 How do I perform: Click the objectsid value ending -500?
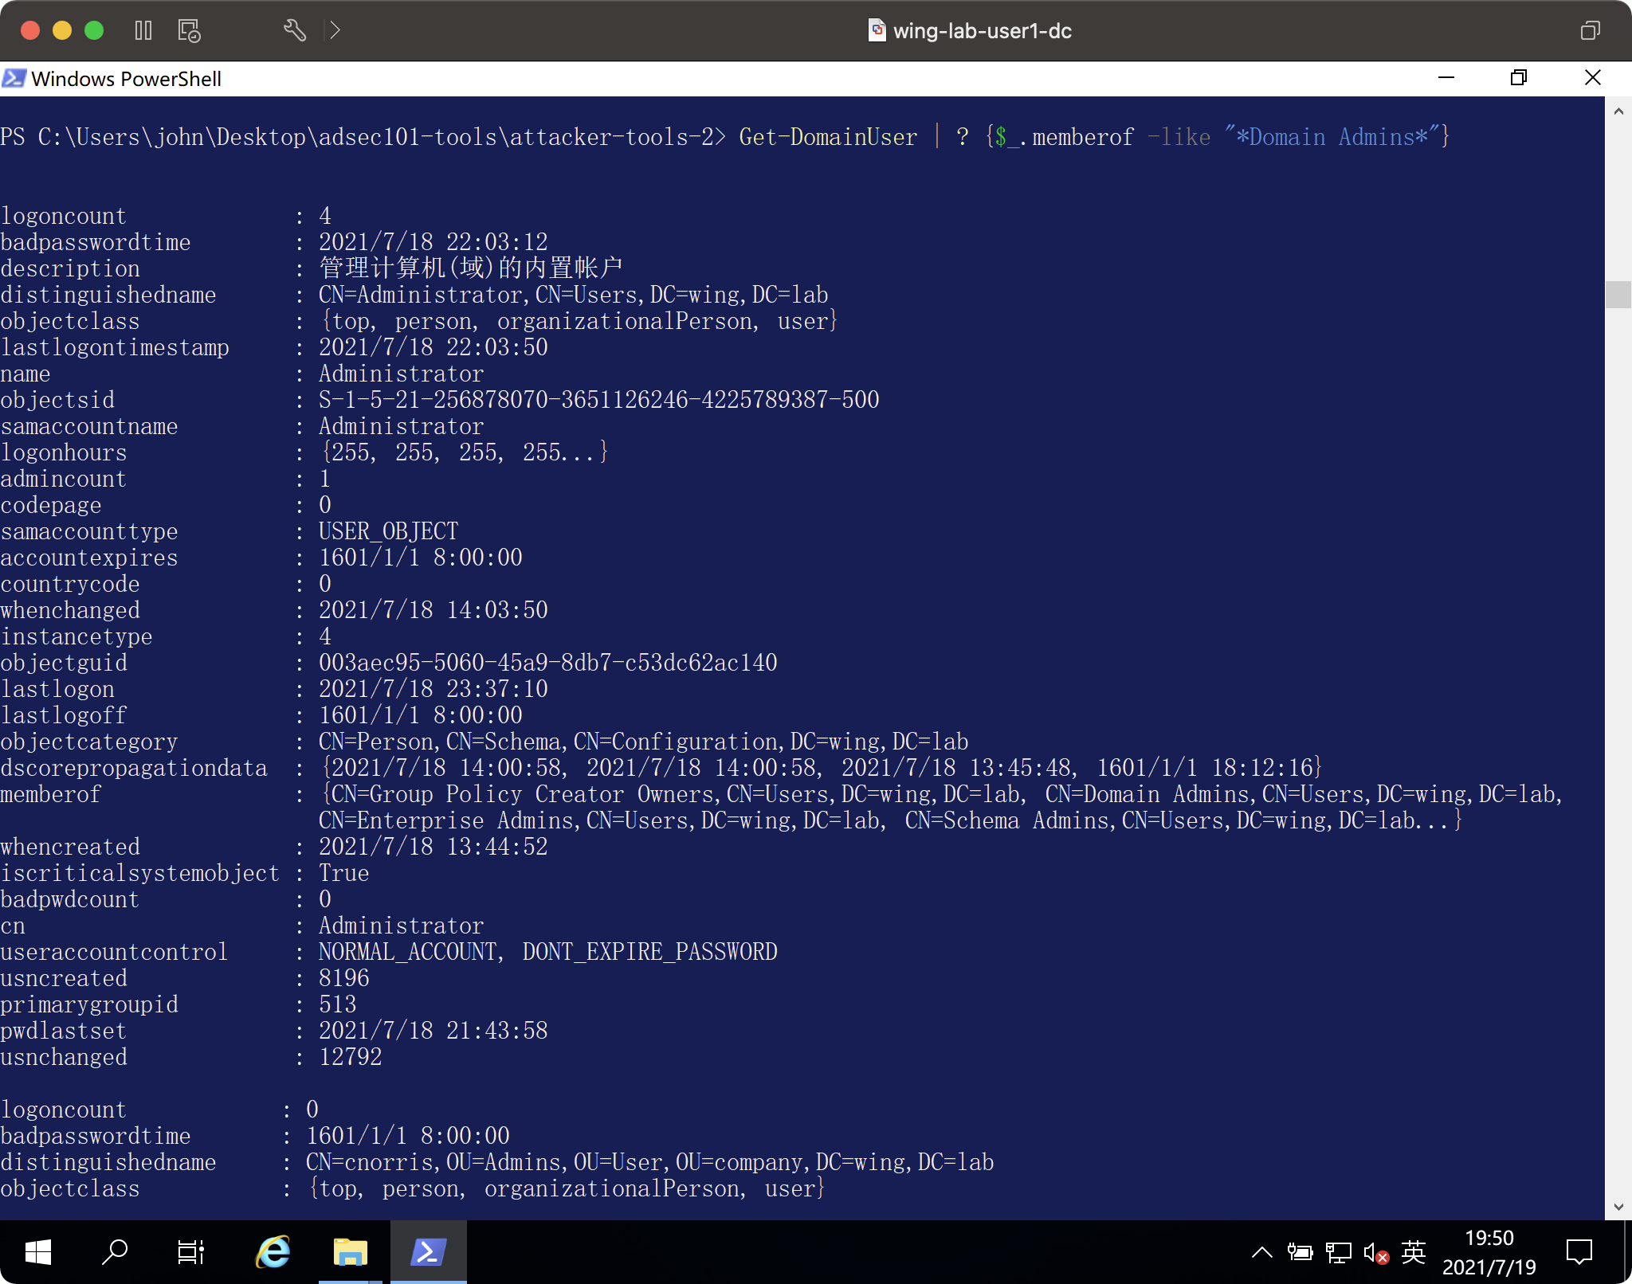[599, 400]
